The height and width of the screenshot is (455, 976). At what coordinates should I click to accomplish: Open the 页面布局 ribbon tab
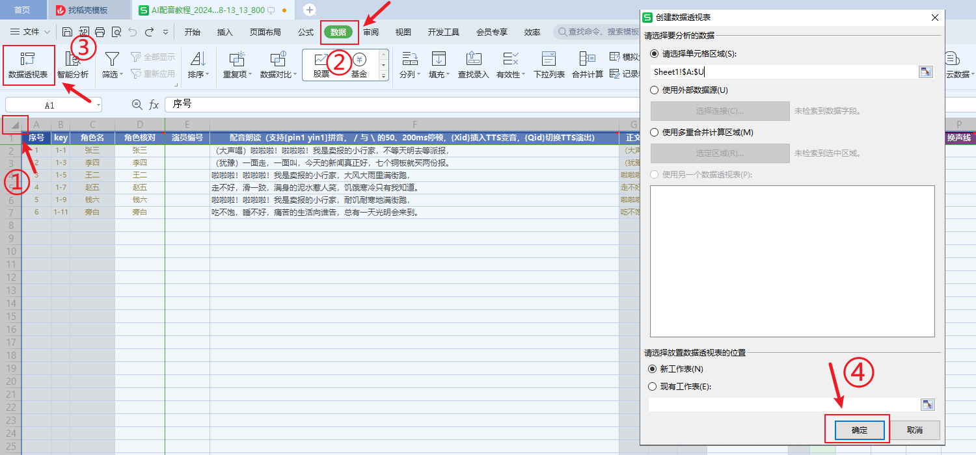pyautogui.click(x=265, y=32)
